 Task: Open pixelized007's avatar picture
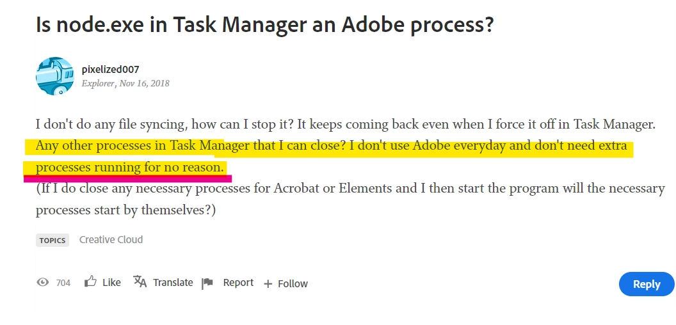click(x=54, y=75)
